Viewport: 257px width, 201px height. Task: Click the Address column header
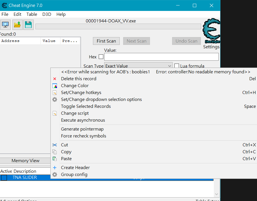[20, 41]
